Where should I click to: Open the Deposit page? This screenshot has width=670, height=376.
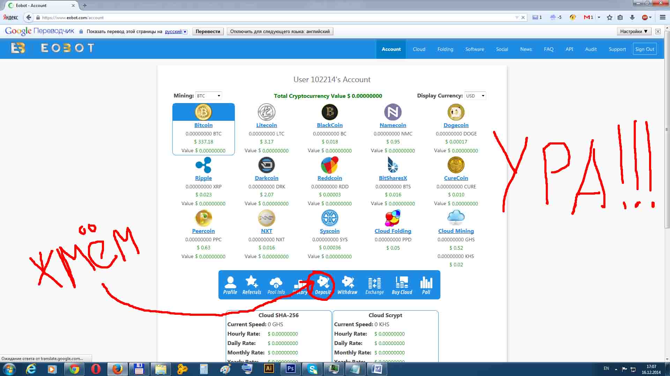click(x=323, y=285)
